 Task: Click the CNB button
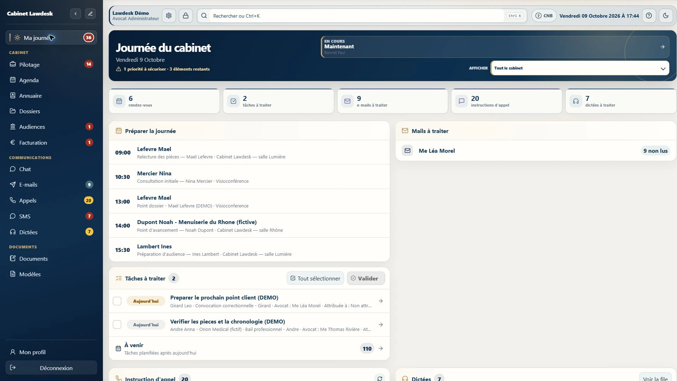544,16
